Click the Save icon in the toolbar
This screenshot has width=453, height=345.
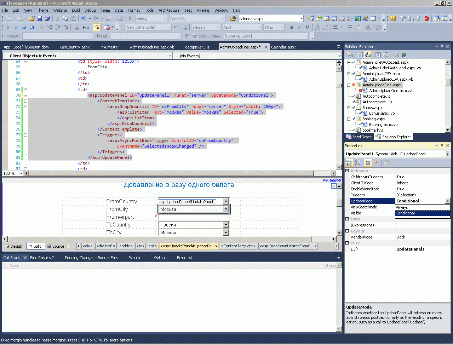coord(40,18)
